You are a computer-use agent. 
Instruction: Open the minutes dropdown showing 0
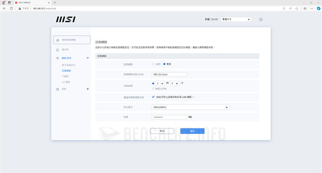(175, 83)
